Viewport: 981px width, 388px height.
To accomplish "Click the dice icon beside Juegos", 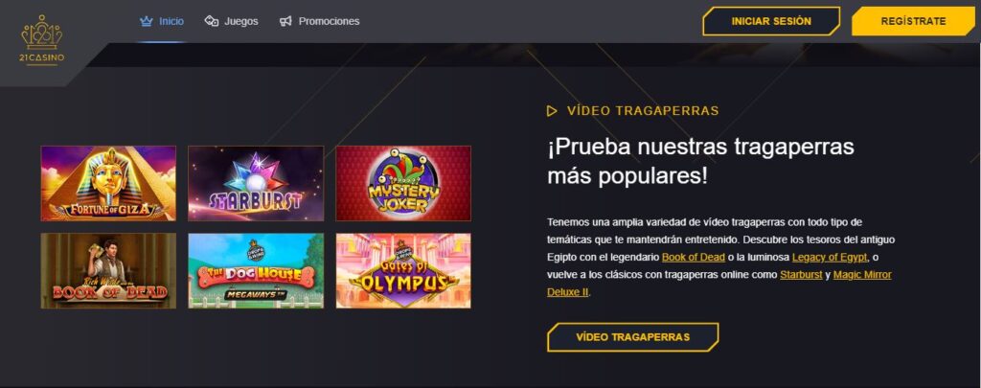I will 212,21.
